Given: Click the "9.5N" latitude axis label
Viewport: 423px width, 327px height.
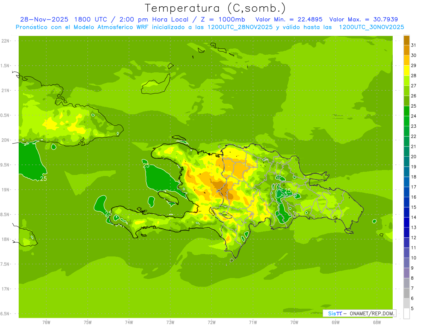Looking at the screenshot, I should point(5,165).
